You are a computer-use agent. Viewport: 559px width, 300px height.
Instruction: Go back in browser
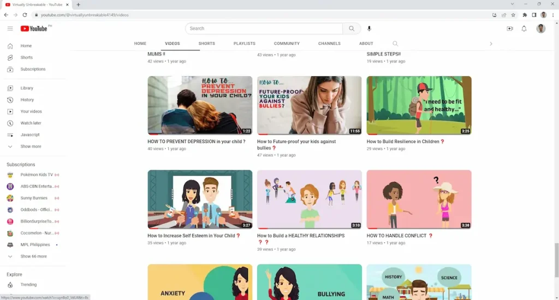pyautogui.click(x=6, y=15)
